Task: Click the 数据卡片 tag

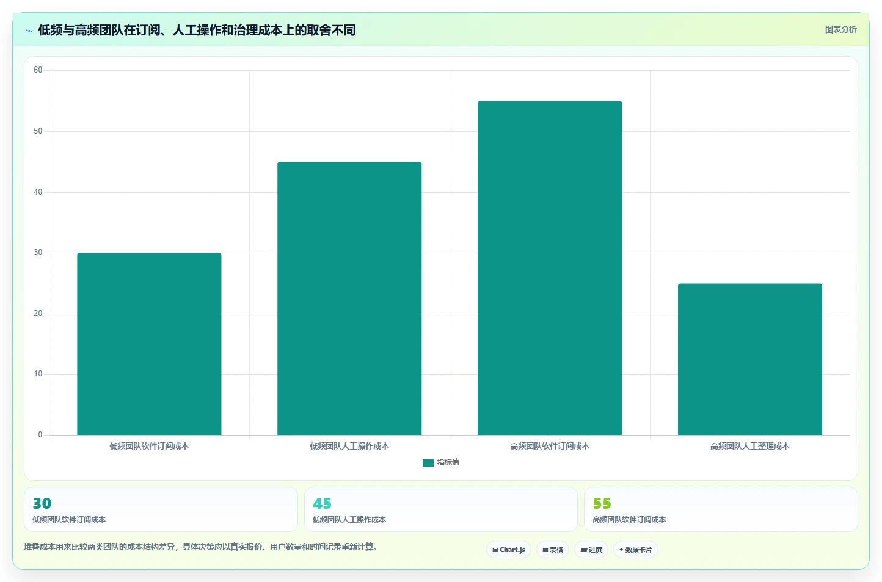Action: (x=636, y=550)
